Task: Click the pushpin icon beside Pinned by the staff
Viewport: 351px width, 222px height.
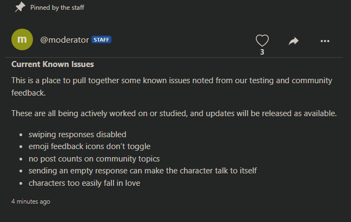Action: click(x=20, y=6)
